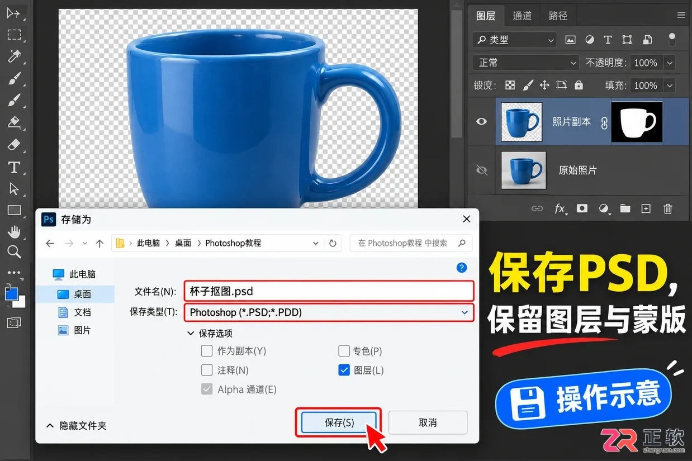Check 注释(N) checkbox
This screenshot has height=461, width=692.
pyautogui.click(x=207, y=370)
